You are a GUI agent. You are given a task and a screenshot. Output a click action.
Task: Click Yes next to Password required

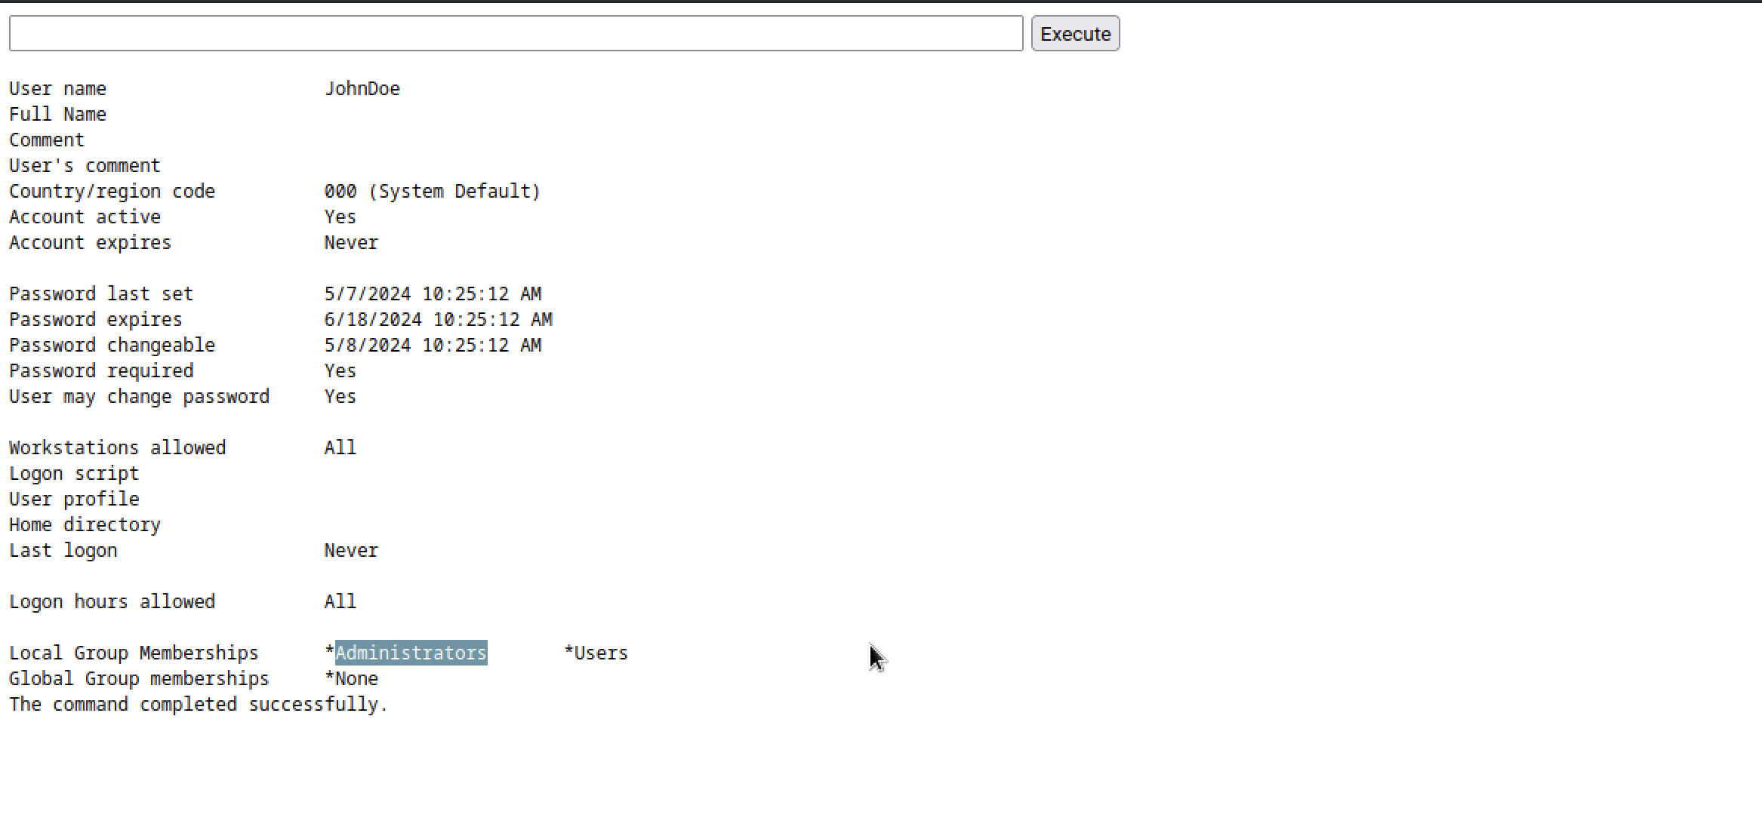pyautogui.click(x=340, y=370)
